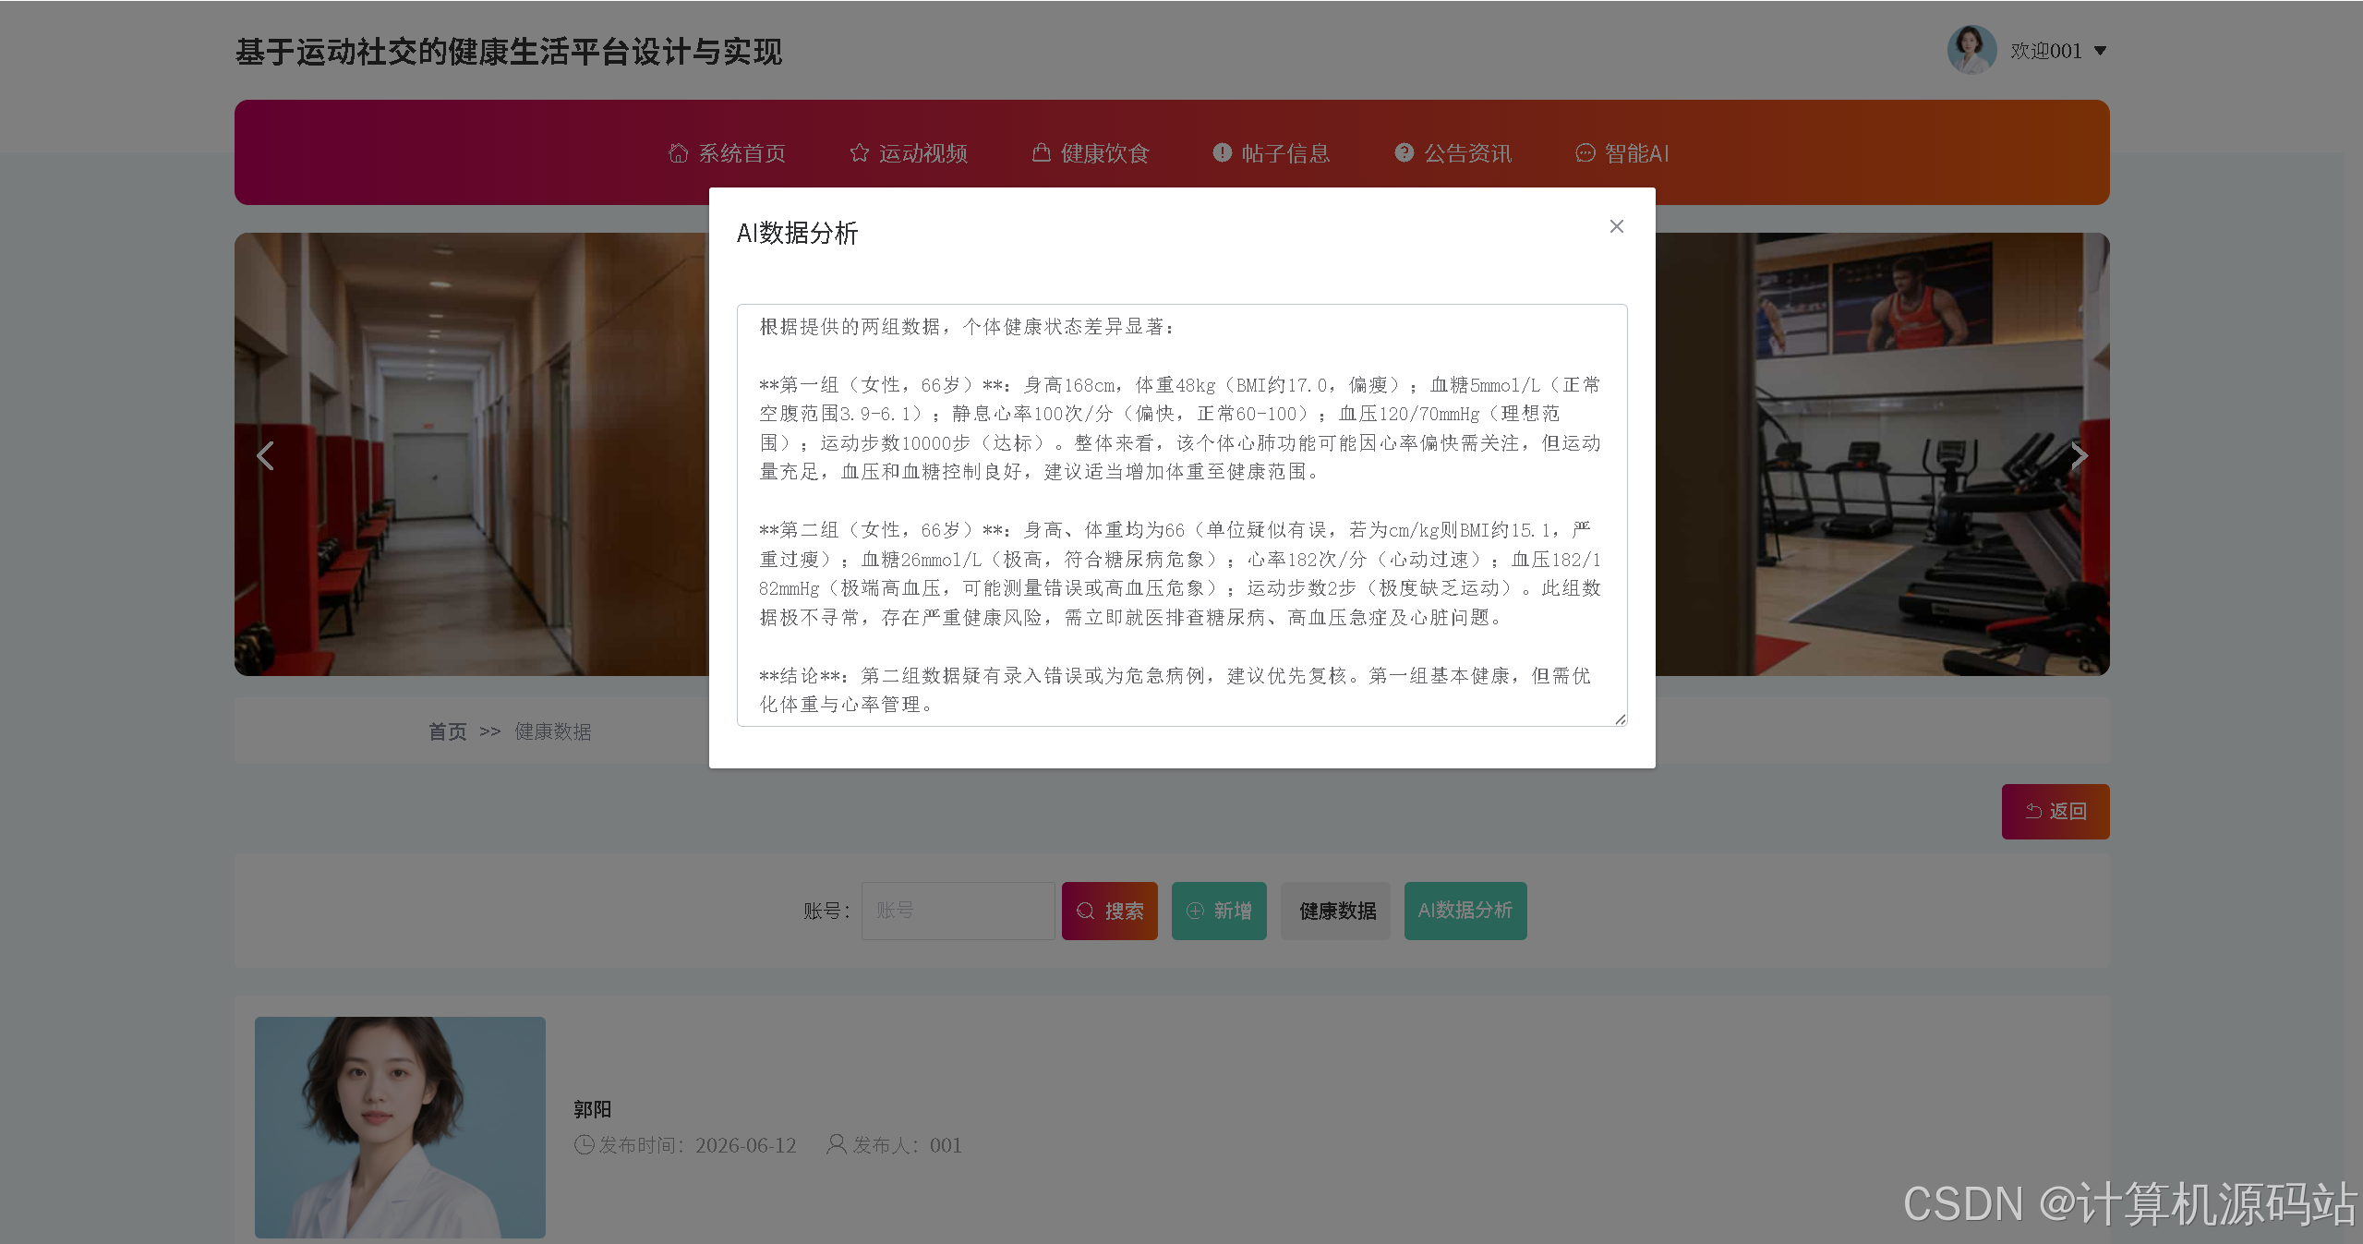Click the home icon next to 系统首页
2363x1244 pixels.
[679, 153]
